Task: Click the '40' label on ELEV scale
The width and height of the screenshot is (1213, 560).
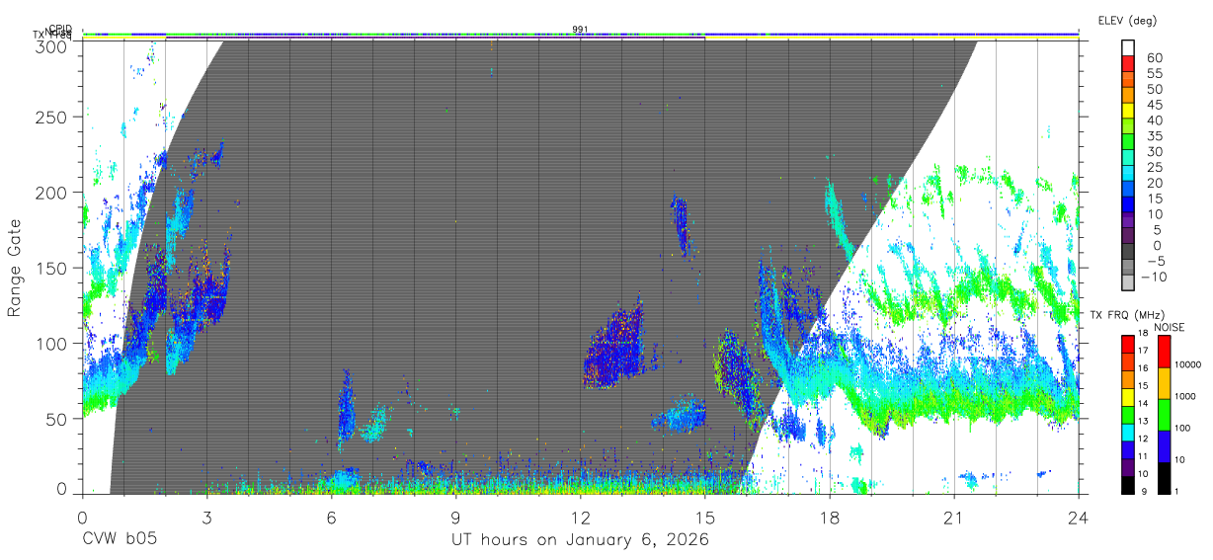Action: point(1155,120)
